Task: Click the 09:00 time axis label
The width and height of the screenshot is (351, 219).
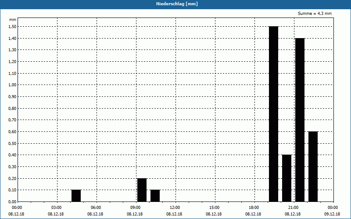Action: pyautogui.click(x=136, y=208)
